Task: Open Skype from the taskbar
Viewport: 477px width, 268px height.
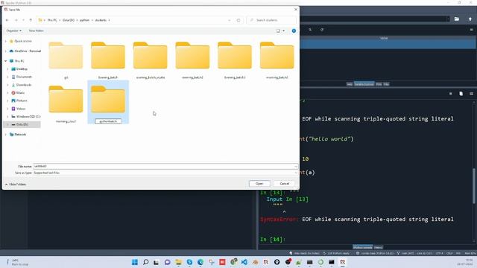Action: pyautogui.click(x=189, y=262)
